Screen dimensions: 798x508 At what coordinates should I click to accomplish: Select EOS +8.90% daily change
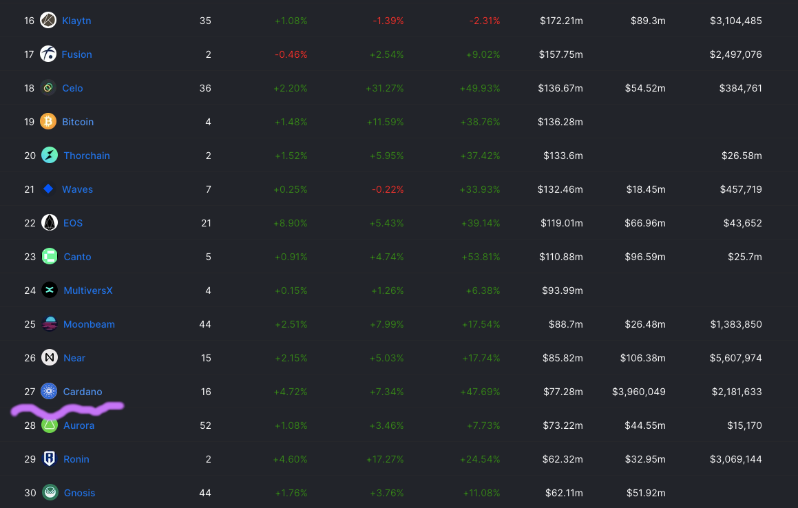tap(290, 223)
